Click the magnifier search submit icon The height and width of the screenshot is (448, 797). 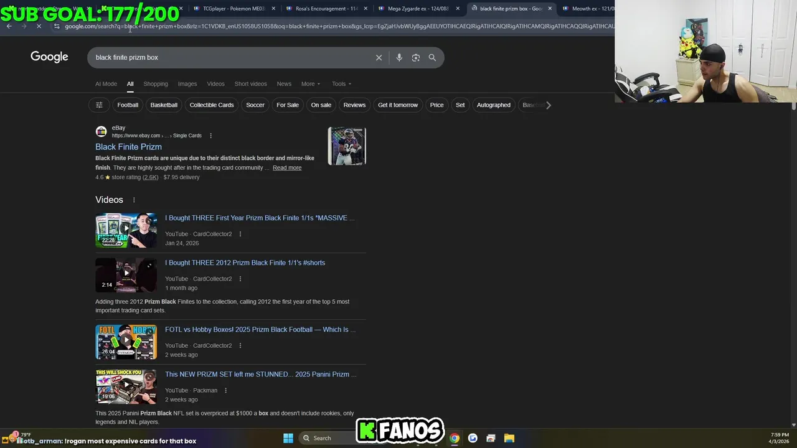(x=432, y=57)
